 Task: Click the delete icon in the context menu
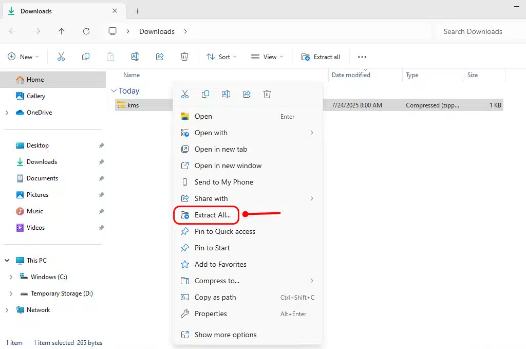tap(267, 94)
